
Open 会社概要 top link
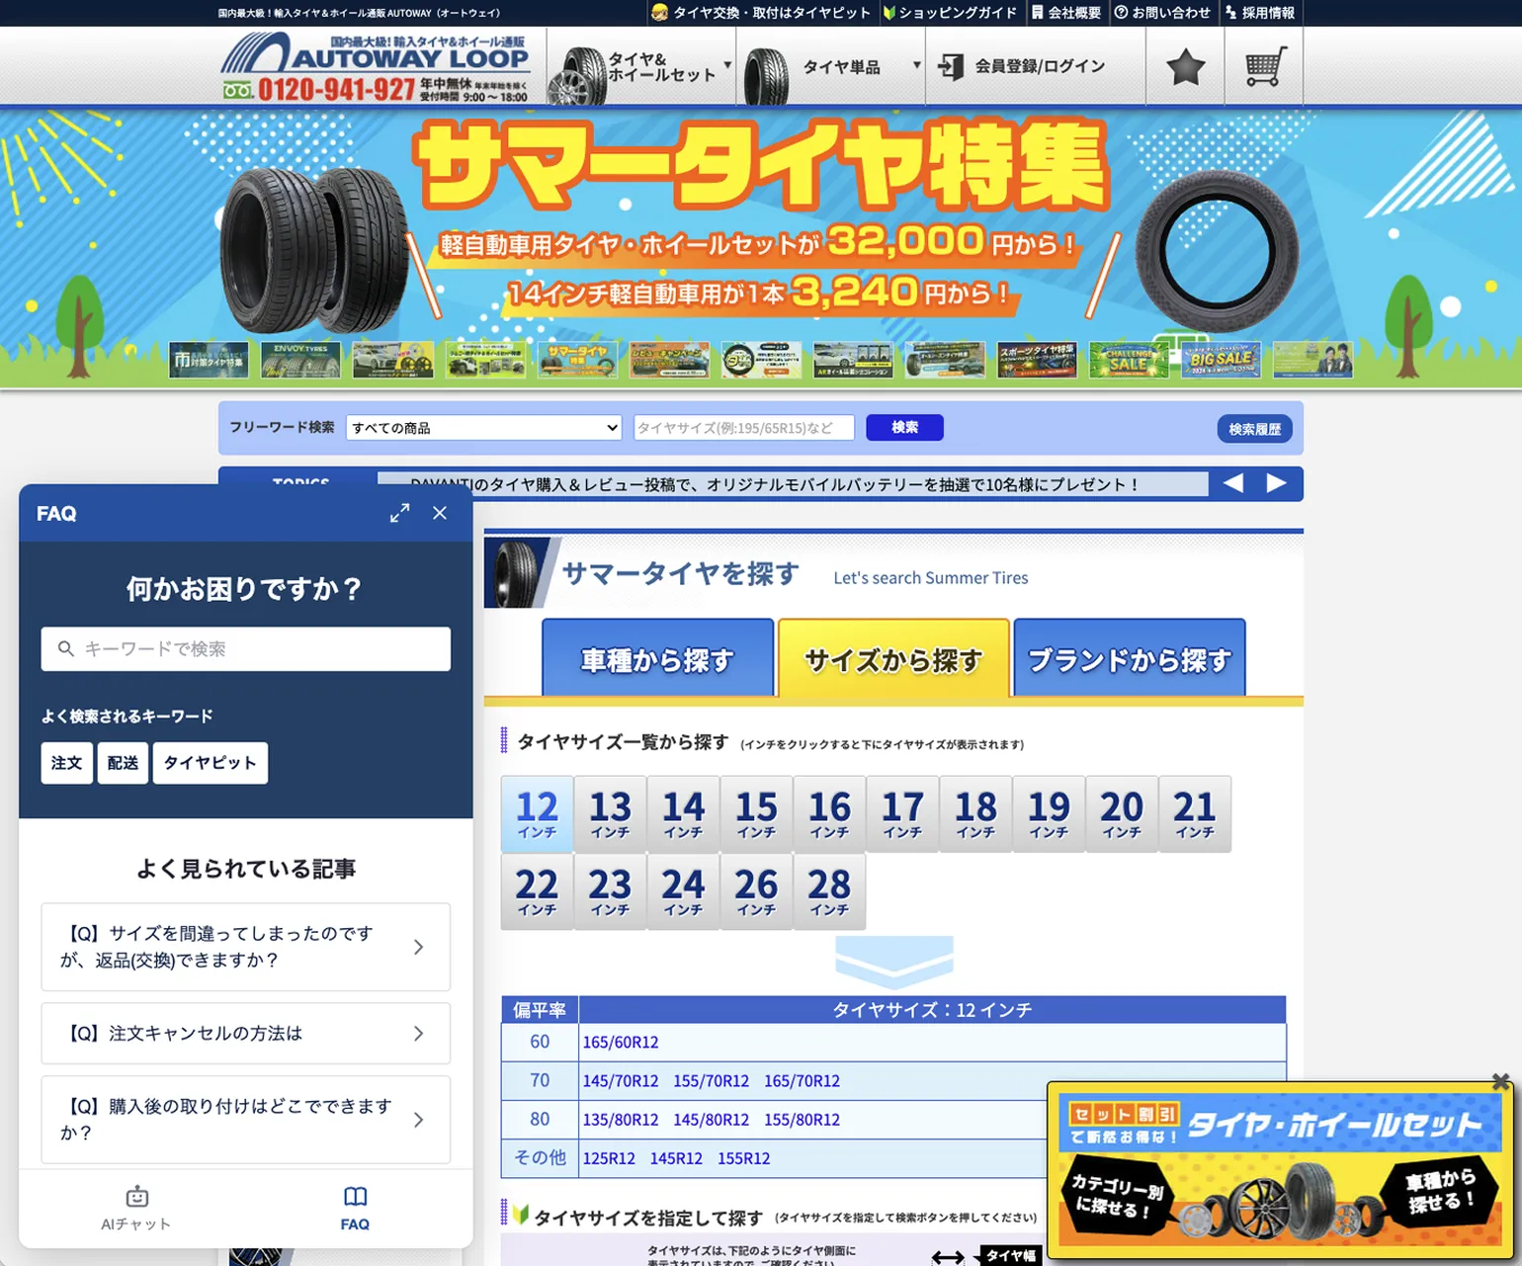[x=1066, y=13]
